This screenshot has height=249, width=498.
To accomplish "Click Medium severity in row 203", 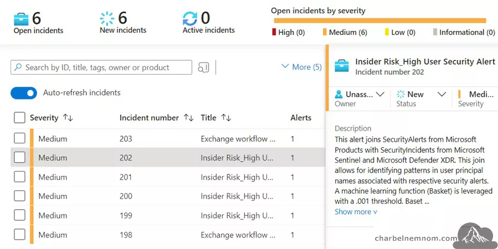I will coord(53,139).
